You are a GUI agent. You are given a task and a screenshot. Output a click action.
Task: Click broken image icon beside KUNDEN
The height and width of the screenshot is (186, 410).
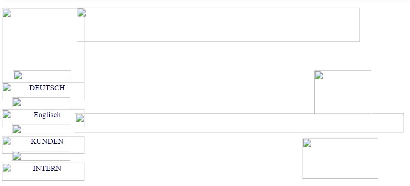[6, 141]
